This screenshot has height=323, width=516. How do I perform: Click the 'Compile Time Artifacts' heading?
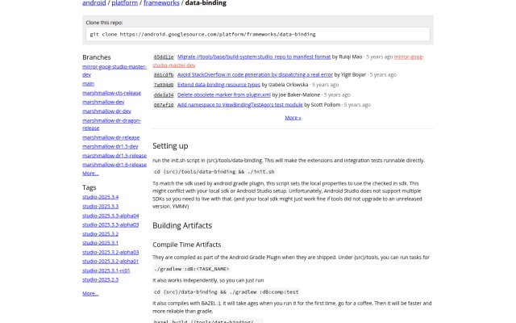(x=186, y=245)
